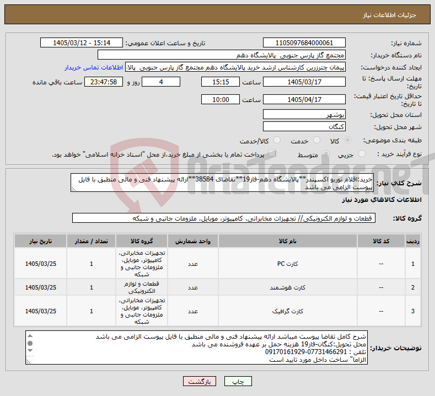Click the item name کارت هوشمند
The height and width of the screenshot is (396, 435).
[287, 287]
